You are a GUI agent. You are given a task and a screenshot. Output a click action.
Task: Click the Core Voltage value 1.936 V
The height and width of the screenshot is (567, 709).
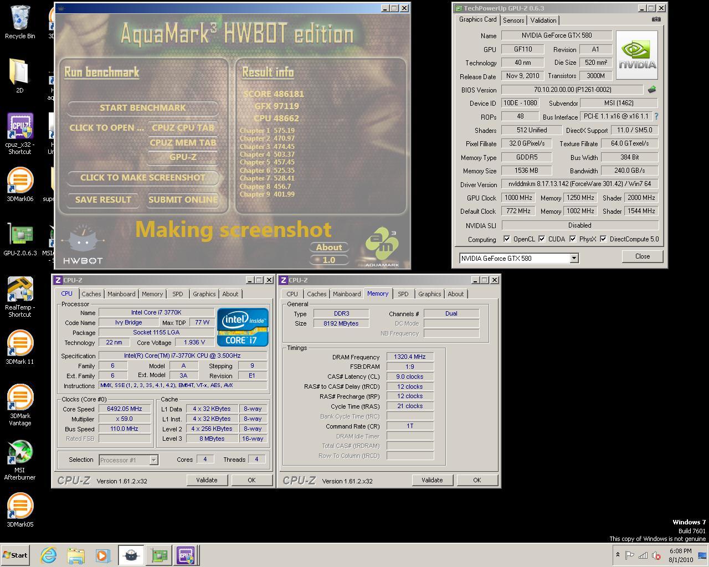pos(194,342)
